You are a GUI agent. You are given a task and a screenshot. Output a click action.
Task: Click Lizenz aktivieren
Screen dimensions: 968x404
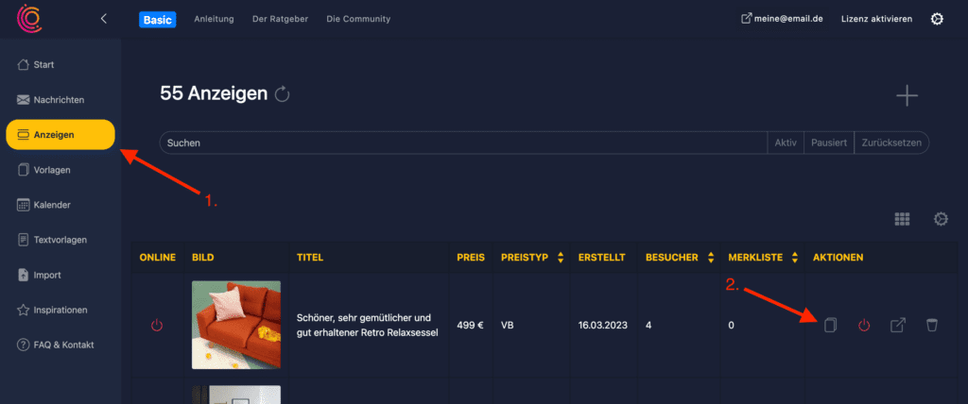coord(876,19)
